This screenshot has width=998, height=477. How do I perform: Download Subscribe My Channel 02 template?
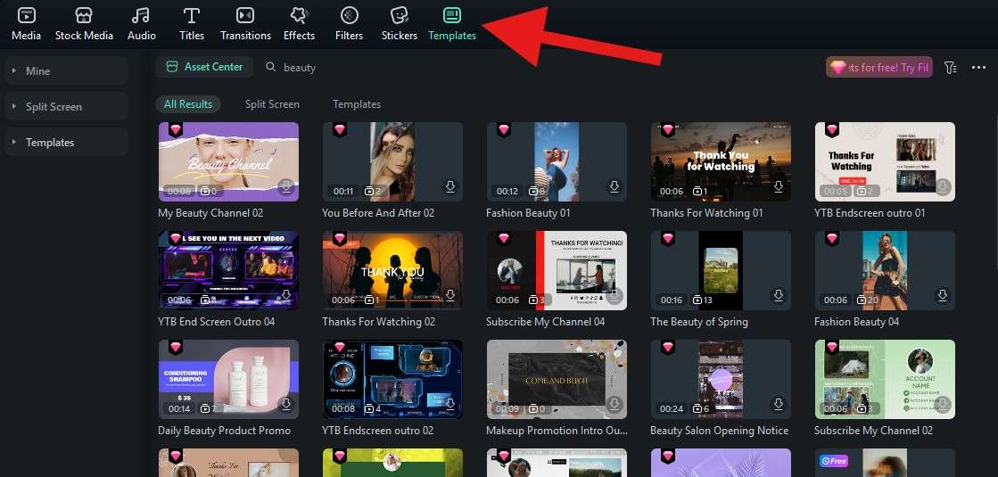pos(943,404)
